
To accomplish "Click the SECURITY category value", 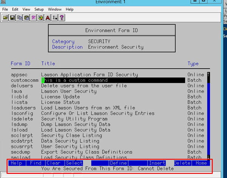I will (99, 41).
